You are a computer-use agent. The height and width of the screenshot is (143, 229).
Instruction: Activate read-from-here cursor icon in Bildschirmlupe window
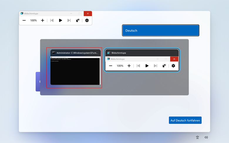point(78,21)
